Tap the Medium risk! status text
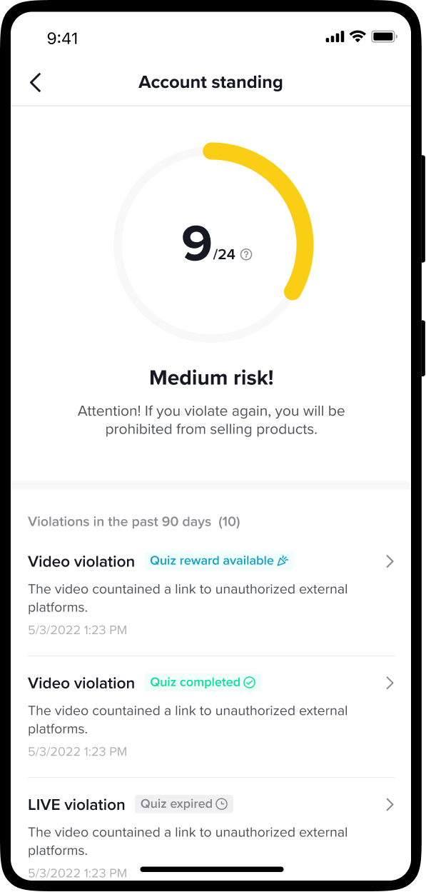 click(211, 378)
